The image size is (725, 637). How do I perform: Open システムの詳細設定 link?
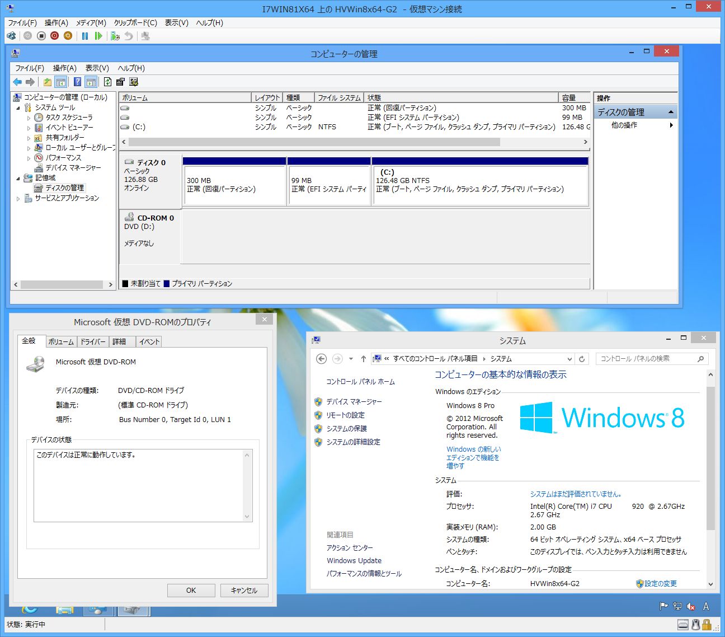pyautogui.click(x=353, y=442)
